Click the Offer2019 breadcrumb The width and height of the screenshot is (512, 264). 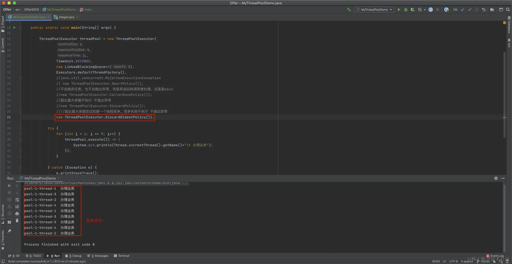(31, 10)
